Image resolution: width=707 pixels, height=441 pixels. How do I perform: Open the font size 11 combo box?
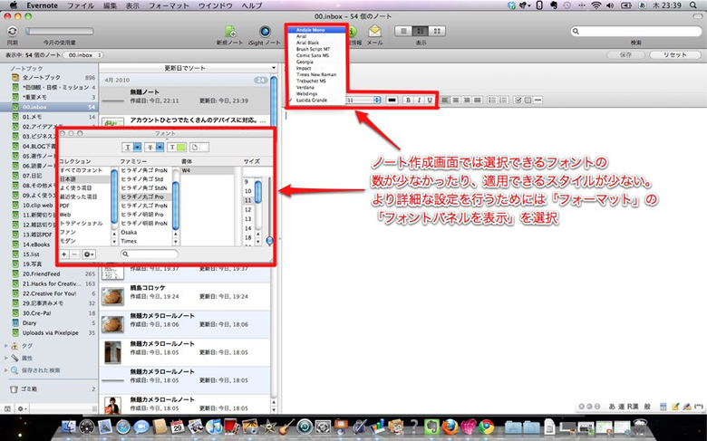pos(363,100)
